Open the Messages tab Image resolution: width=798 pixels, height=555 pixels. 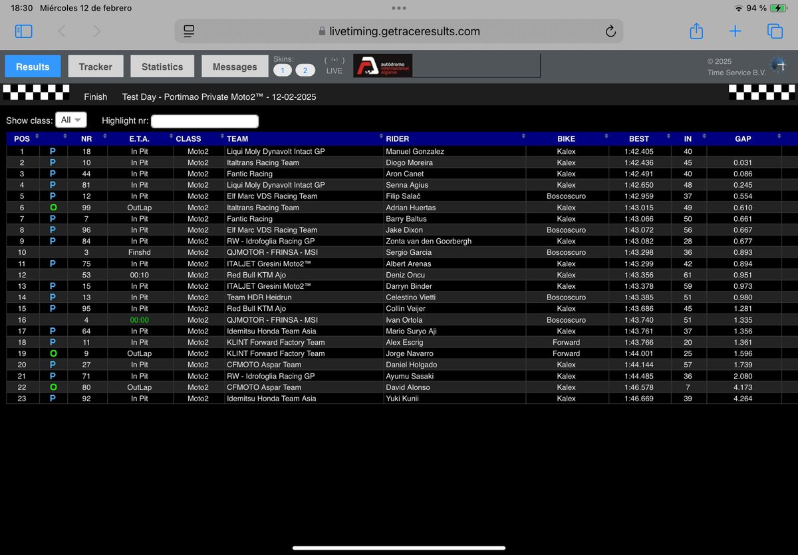pyautogui.click(x=235, y=67)
